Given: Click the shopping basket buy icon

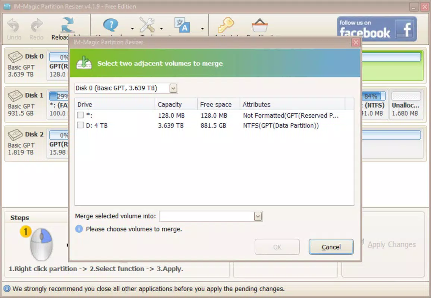Looking at the screenshot, I should click(x=260, y=25).
